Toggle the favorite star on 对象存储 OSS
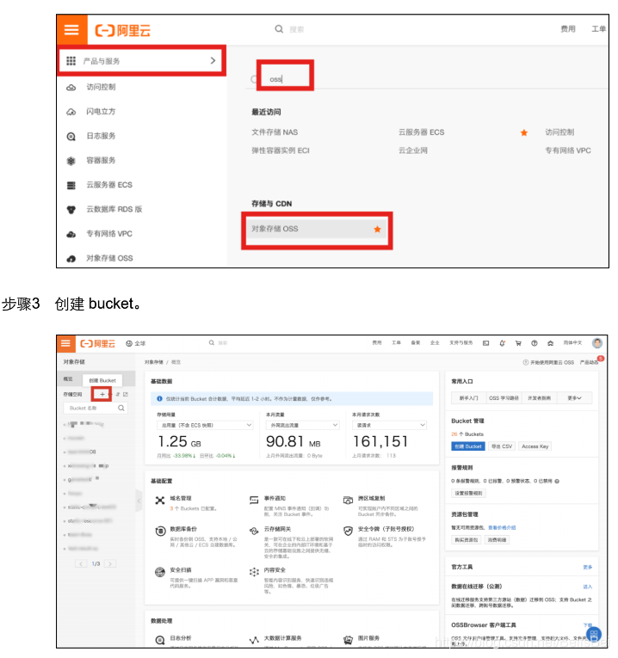The height and width of the screenshot is (658, 618). coord(377,229)
